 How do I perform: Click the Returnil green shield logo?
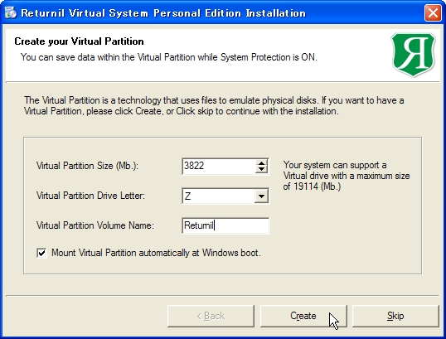413,55
